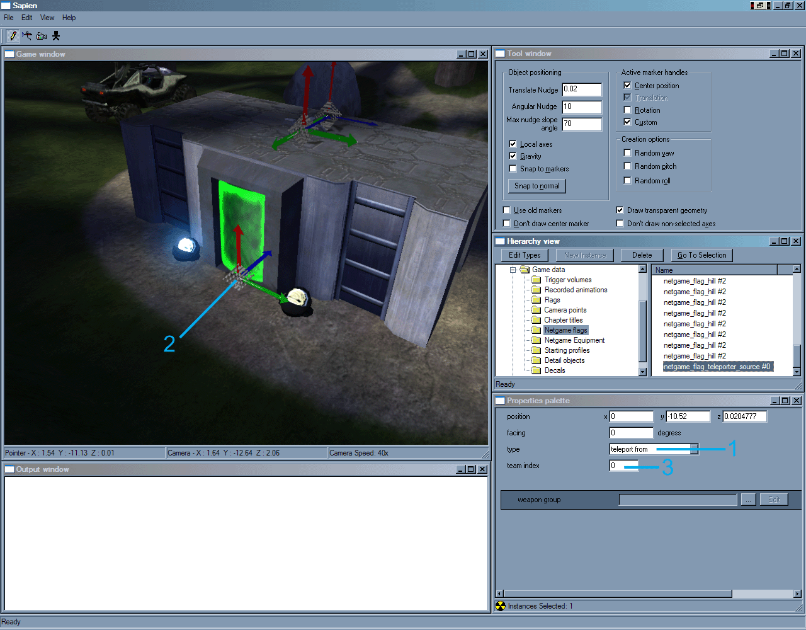Enable Random roll creation option
Image resolution: width=806 pixels, height=630 pixels.
(627, 180)
